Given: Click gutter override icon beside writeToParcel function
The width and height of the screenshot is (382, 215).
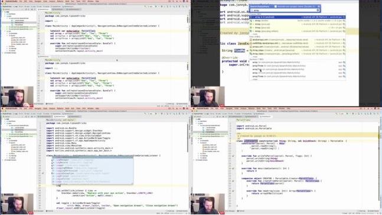Looking at the screenshot, I should click(233, 156).
